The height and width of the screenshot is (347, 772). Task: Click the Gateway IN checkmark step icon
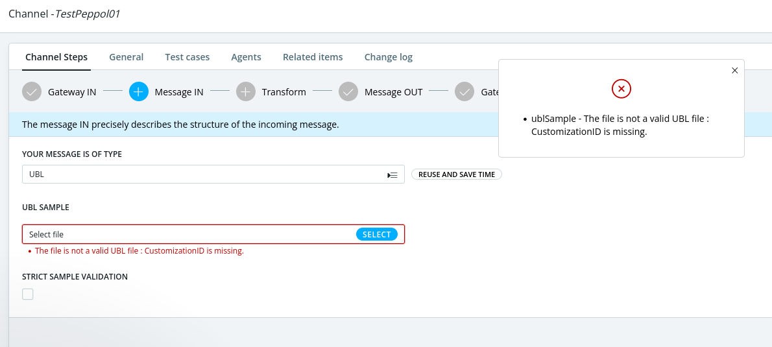[32, 92]
